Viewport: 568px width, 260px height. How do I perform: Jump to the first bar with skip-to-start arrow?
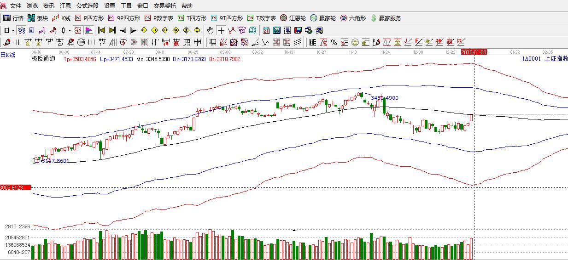click(101, 31)
